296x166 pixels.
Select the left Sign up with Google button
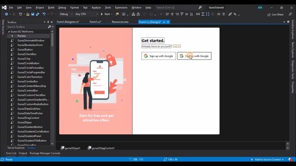point(159,56)
